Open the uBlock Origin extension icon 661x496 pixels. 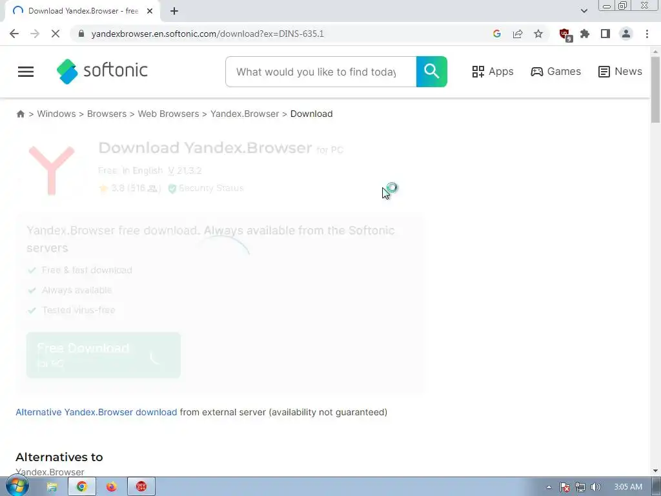[x=565, y=35]
